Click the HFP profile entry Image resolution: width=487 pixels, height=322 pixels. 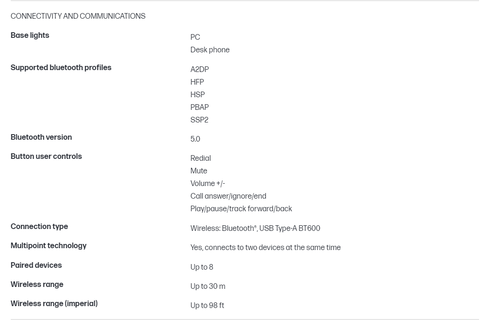click(197, 82)
